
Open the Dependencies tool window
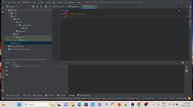point(84,95)
